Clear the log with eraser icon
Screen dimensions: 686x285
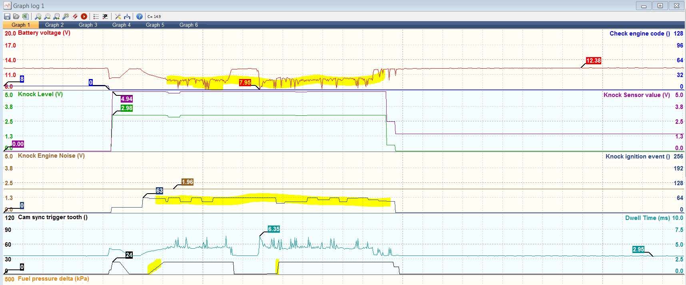point(75,16)
